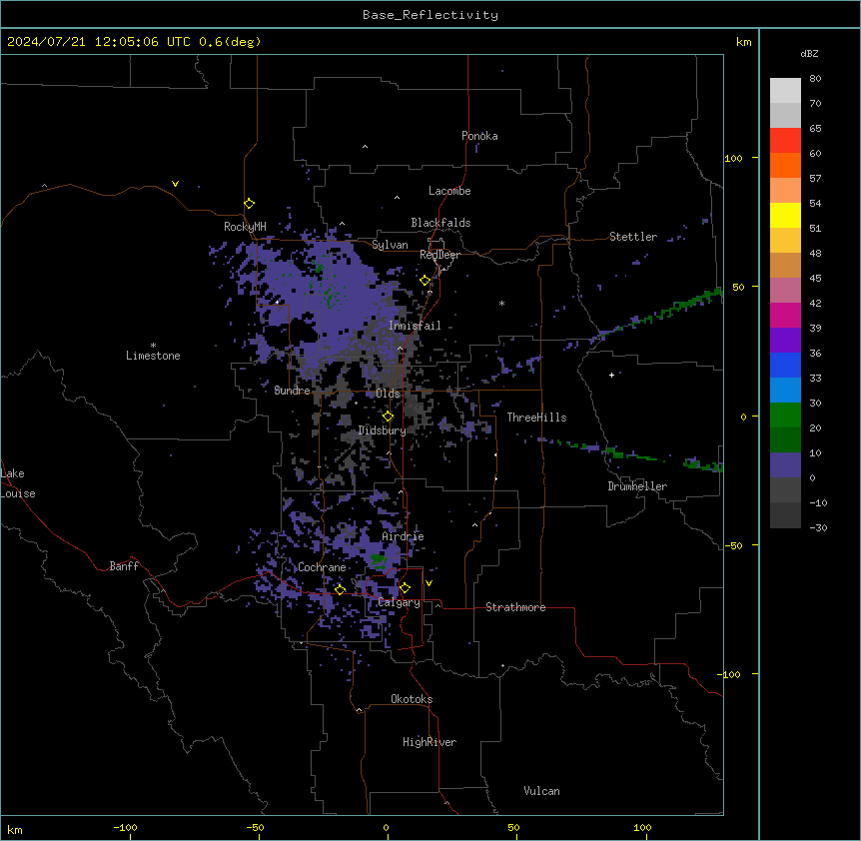861x841 pixels.
Task: Choose the violet 36–39 dBZ legend swatch
Action: click(x=785, y=341)
